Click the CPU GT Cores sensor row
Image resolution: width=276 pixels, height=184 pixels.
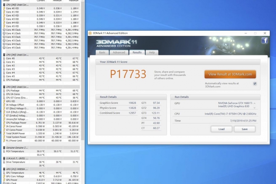pos(41,98)
